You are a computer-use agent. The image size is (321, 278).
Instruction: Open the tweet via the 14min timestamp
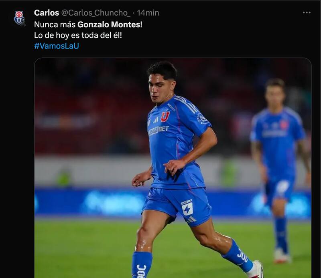click(x=148, y=13)
